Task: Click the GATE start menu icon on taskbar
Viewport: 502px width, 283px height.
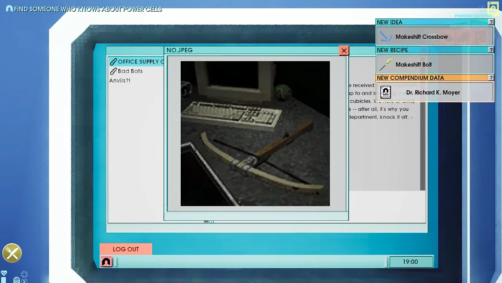Action: tap(106, 262)
